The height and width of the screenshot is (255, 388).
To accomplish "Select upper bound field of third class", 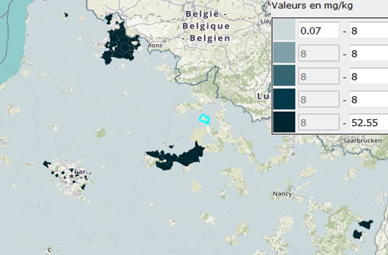I will tap(368, 77).
